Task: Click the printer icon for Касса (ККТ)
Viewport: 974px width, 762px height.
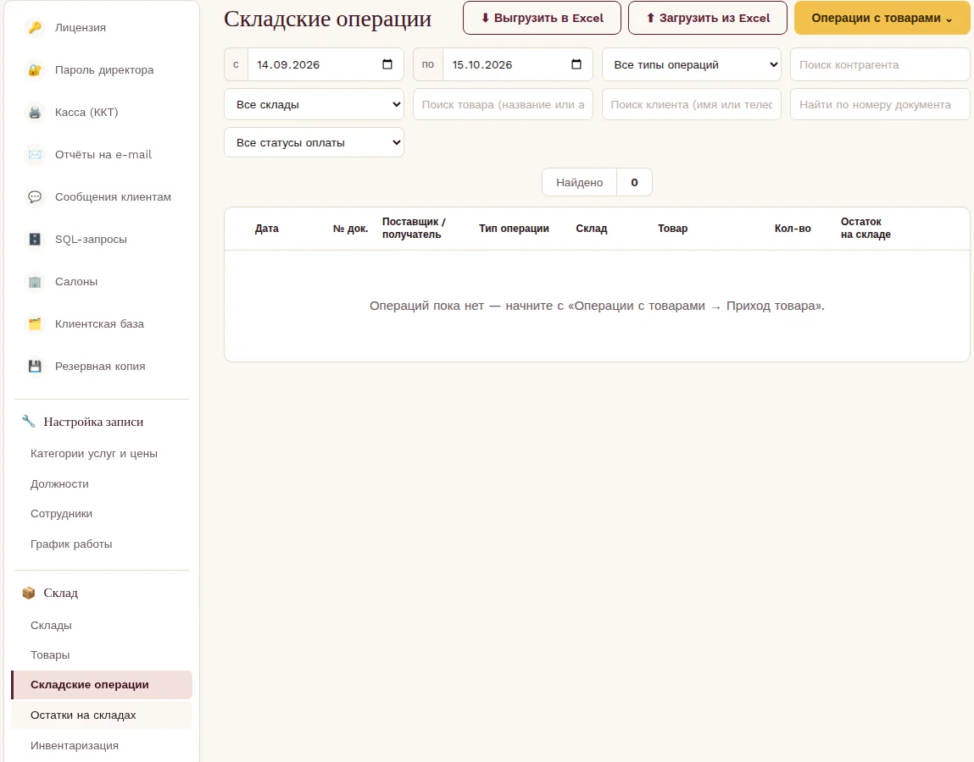Action: pos(35,113)
